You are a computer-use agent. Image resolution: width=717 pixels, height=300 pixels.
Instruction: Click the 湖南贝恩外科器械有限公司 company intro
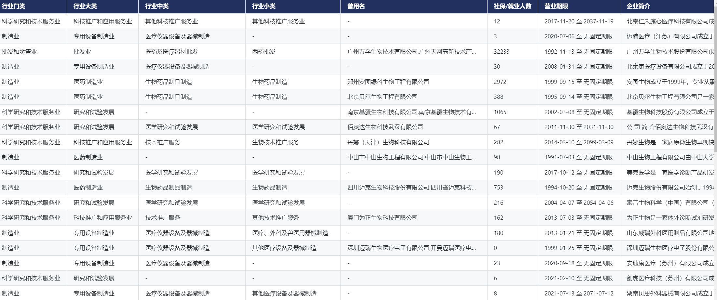(670, 293)
